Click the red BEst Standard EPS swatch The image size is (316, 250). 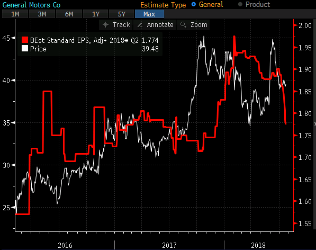tap(25, 40)
